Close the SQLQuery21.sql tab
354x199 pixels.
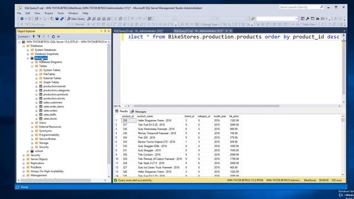click(x=231, y=31)
